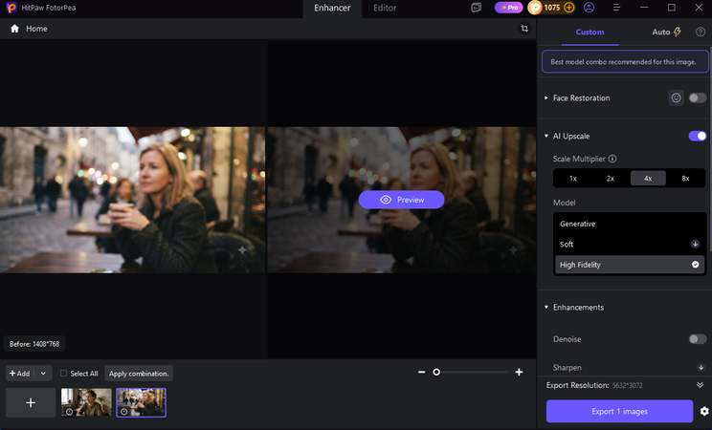Open the help question mark icon
The height and width of the screenshot is (430, 712).
701,32
